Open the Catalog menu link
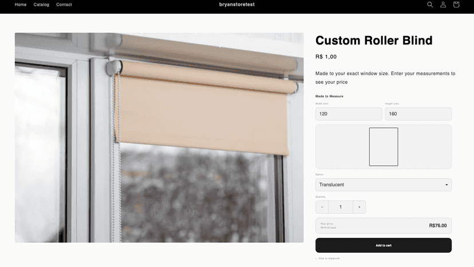The height and width of the screenshot is (267, 474). coord(41,5)
